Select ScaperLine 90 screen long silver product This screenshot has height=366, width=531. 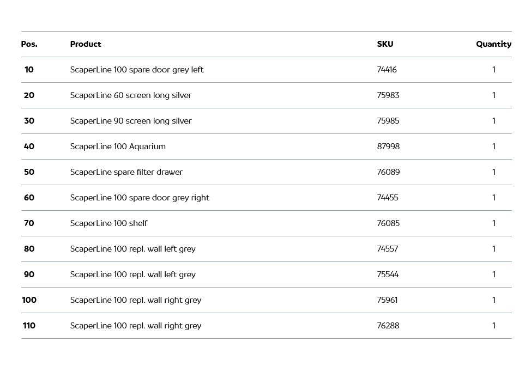(x=131, y=121)
